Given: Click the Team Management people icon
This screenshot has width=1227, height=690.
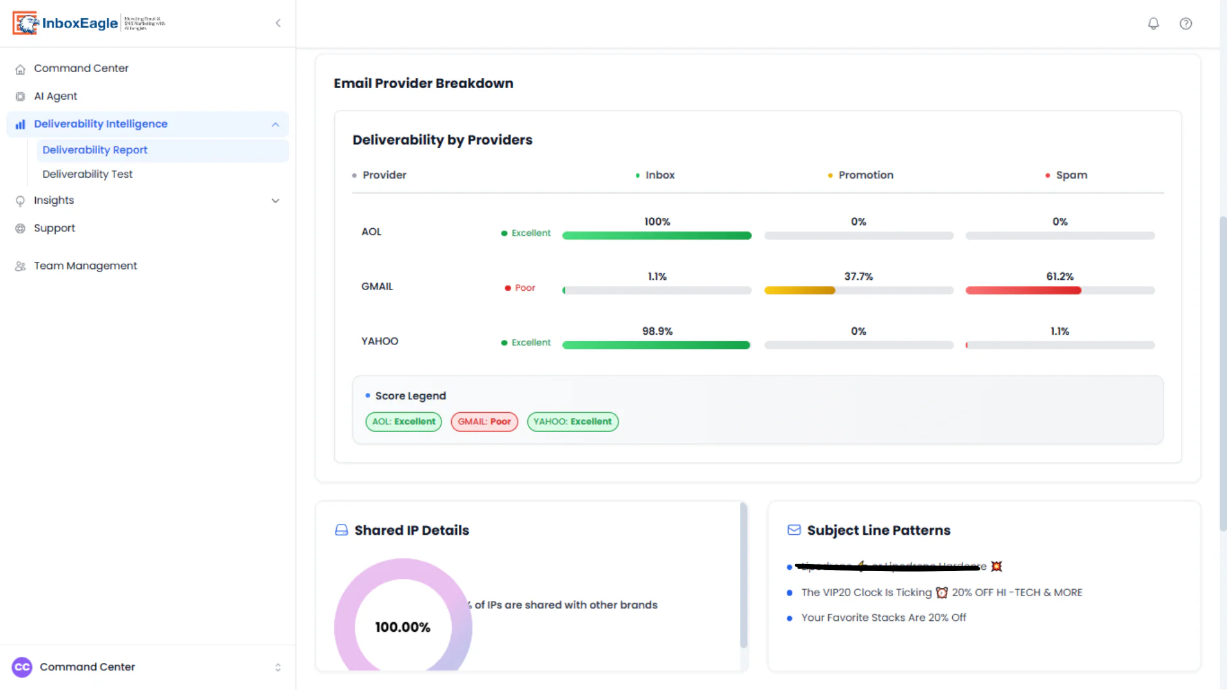Looking at the screenshot, I should 20,266.
